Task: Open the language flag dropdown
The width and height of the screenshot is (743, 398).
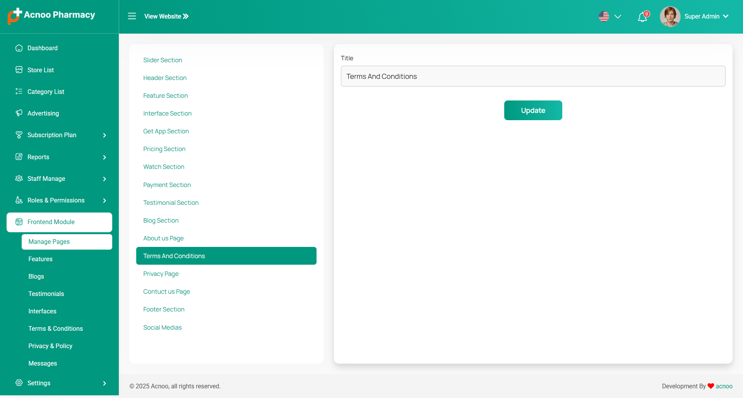Action: point(610,17)
